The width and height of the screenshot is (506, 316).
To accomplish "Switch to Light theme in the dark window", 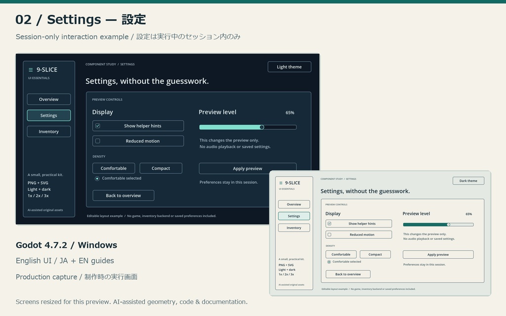I will click(290, 67).
